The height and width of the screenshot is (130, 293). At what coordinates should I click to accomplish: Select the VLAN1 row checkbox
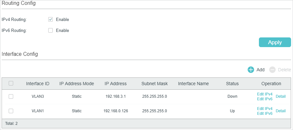point(11,111)
